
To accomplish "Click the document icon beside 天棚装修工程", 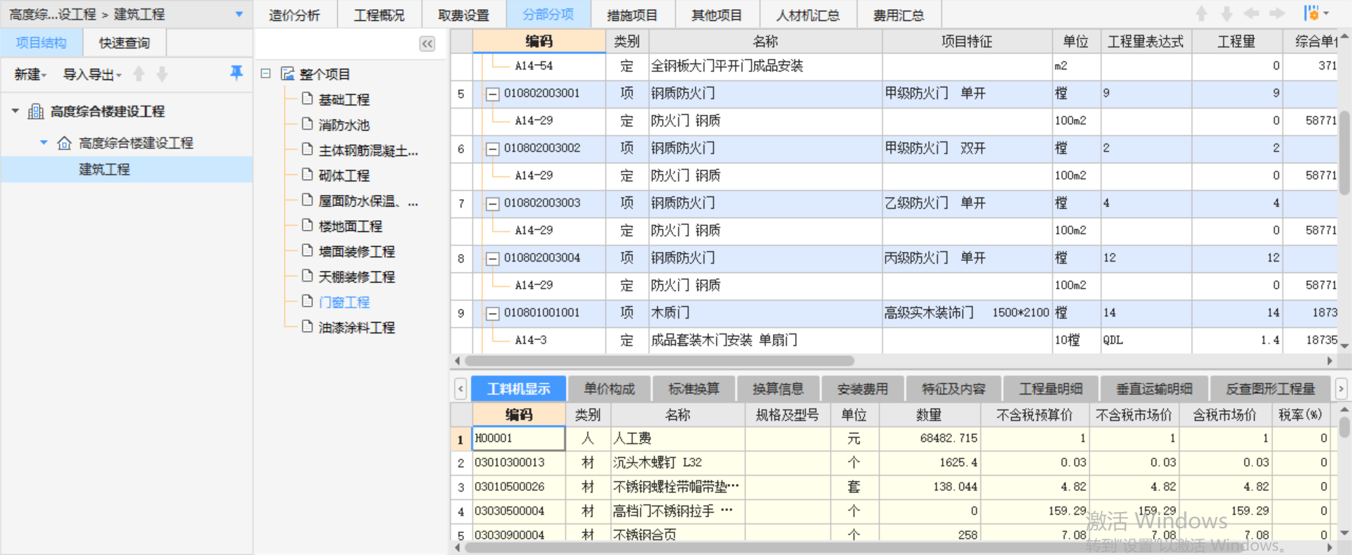I will point(307,276).
